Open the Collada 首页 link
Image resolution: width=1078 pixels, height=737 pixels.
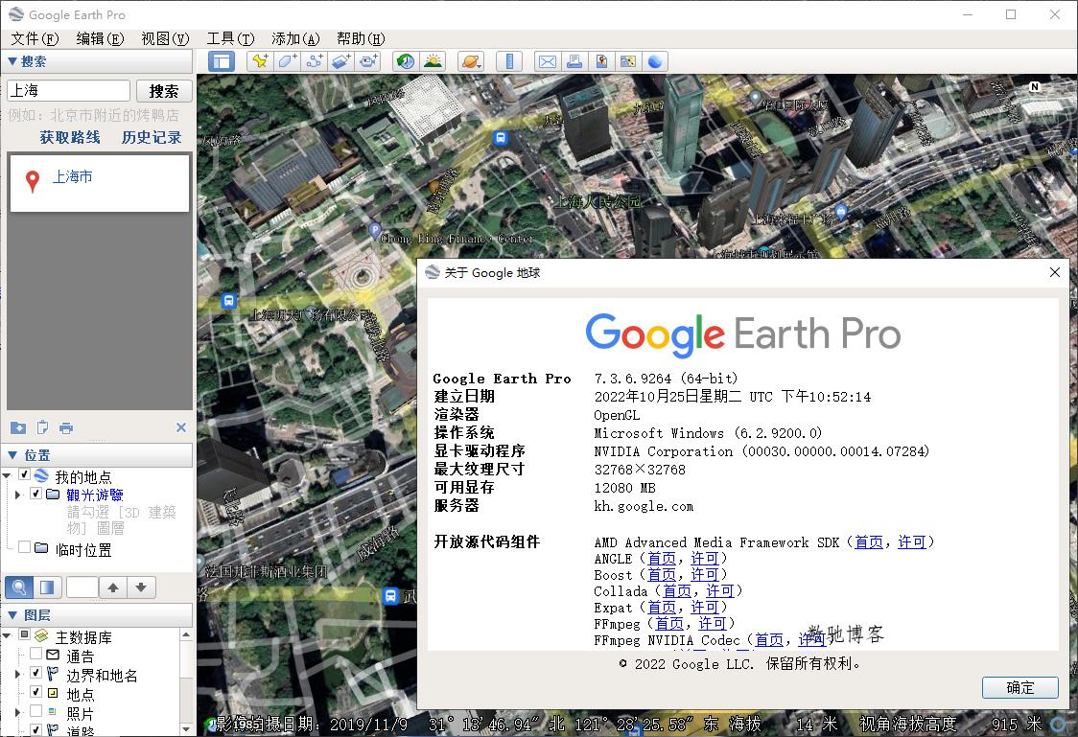(x=676, y=591)
